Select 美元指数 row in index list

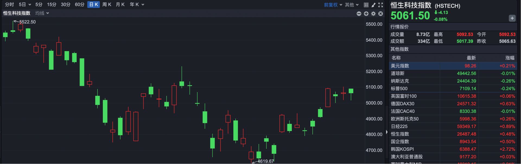(x=400, y=66)
